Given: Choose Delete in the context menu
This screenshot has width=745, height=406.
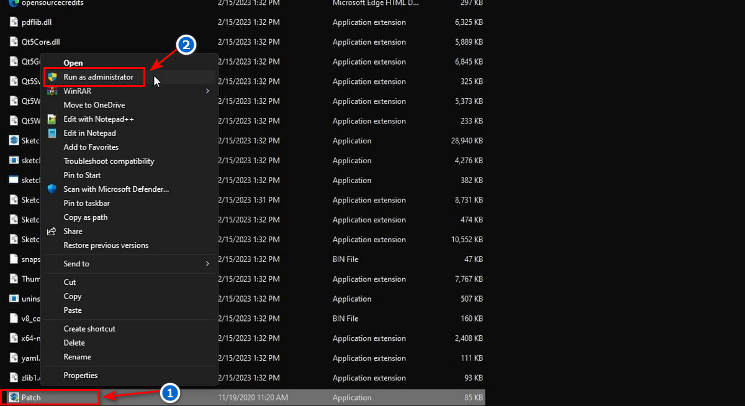Looking at the screenshot, I should (74, 343).
